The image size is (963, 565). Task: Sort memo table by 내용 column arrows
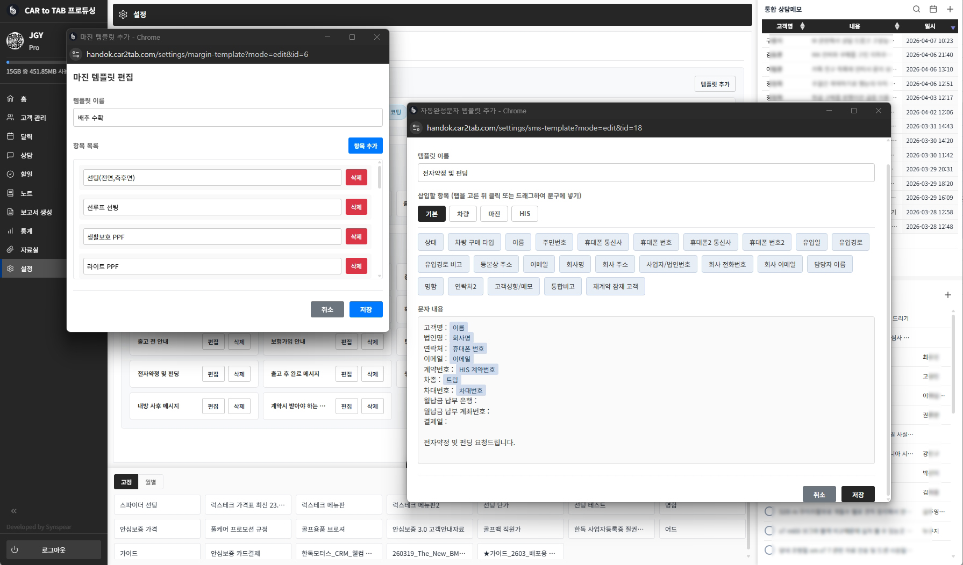point(897,26)
